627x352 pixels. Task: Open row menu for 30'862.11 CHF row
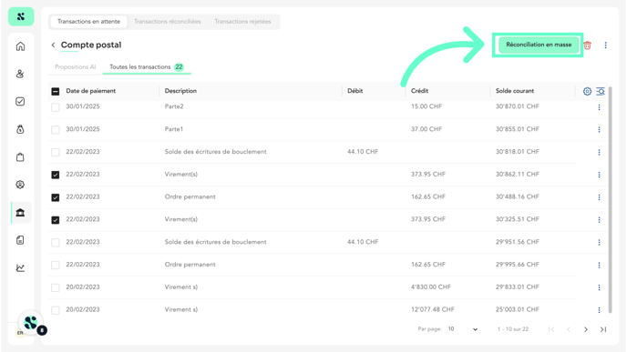point(599,175)
